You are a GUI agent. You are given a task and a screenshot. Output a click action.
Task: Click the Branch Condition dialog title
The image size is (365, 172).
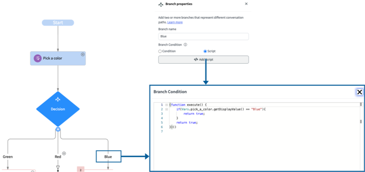[170, 92]
